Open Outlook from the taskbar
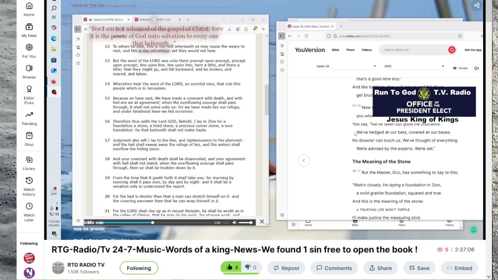This screenshot has width=498, height=280. (54, 71)
